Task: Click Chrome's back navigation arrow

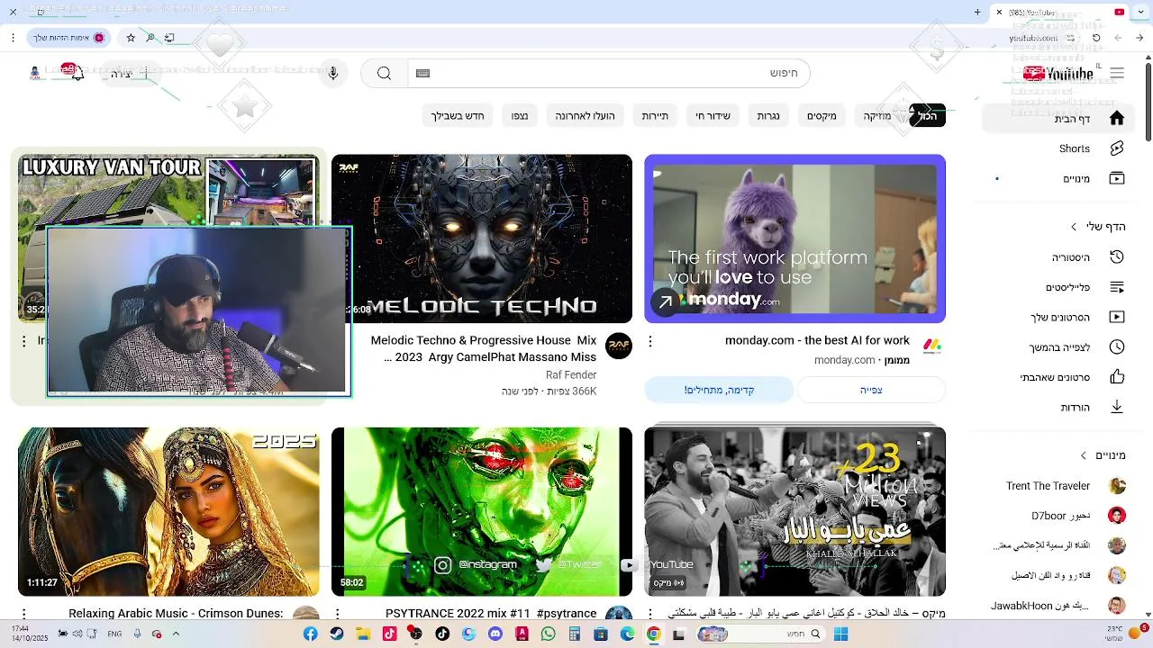Action: click(1139, 38)
